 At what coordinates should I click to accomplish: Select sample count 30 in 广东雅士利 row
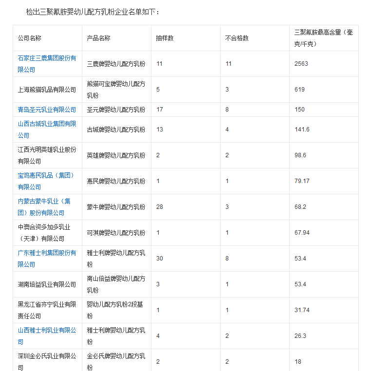click(159, 258)
